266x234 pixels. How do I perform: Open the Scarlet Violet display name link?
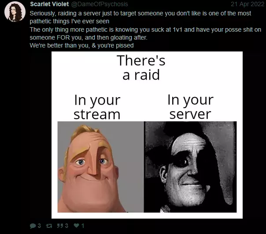tap(49, 4)
